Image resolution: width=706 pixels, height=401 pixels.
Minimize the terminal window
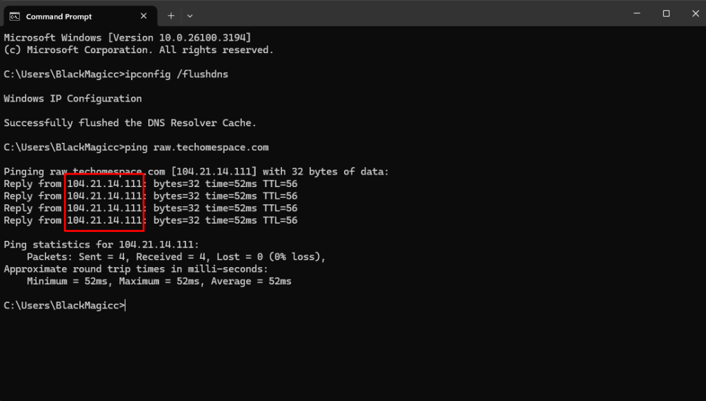636,14
